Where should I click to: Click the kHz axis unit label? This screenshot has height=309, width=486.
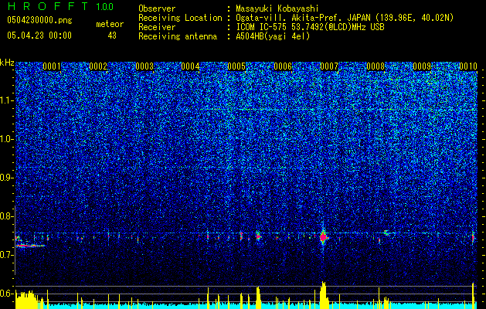pos(7,63)
